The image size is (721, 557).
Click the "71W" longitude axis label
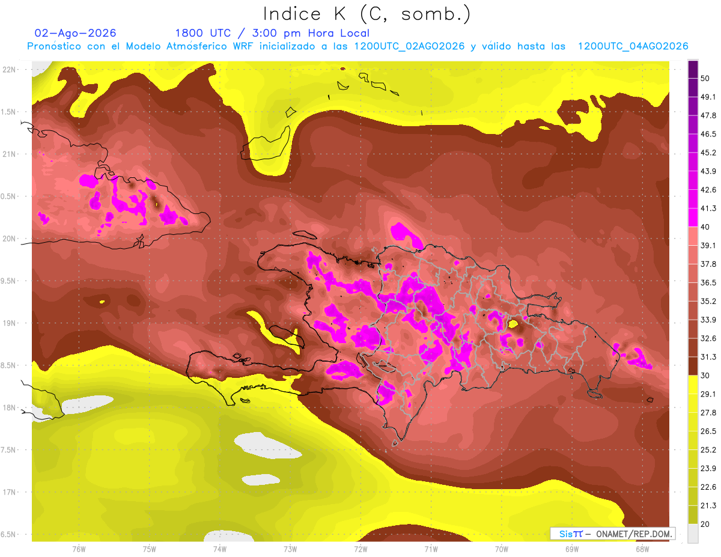(431, 548)
